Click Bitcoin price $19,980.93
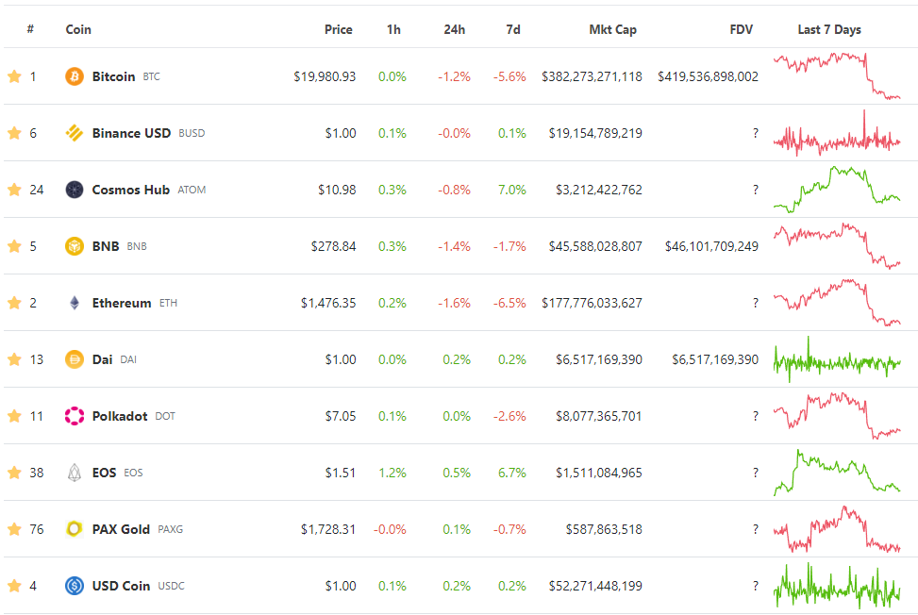Image resolution: width=918 pixels, height=615 pixels. (325, 76)
